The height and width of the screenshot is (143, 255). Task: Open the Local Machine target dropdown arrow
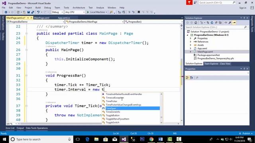[106, 12]
